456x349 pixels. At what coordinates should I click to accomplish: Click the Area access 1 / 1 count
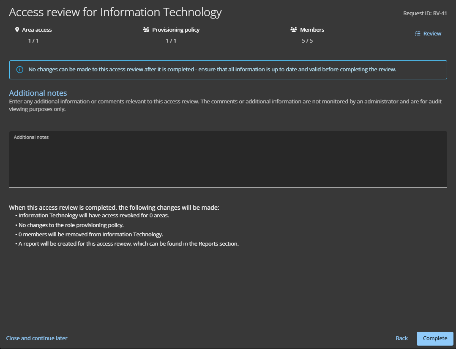pyautogui.click(x=33, y=41)
